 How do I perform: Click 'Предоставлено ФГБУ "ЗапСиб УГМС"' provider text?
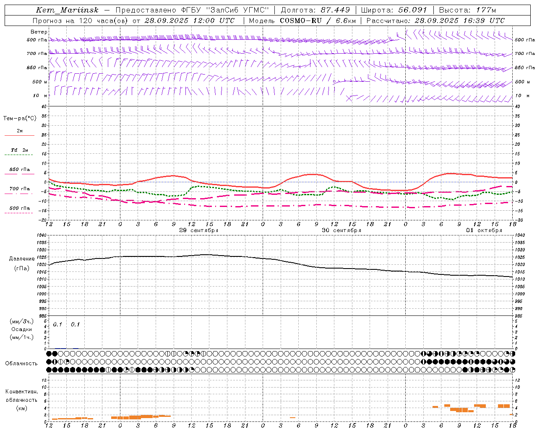pyautogui.click(x=192, y=10)
